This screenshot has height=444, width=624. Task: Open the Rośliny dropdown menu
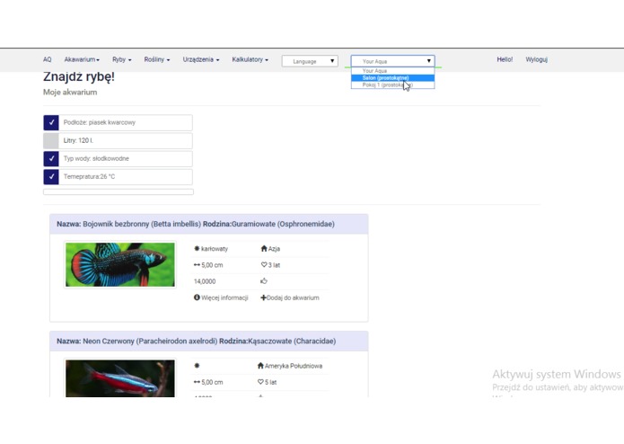click(157, 59)
